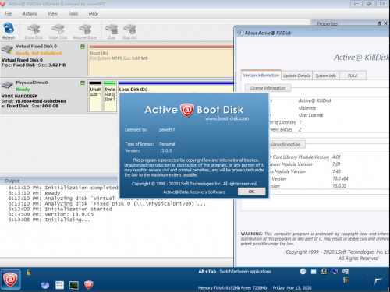Toggle green indicator on Virtual Fixed Disk 0
The image size is (390, 292).
pos(83,47)
